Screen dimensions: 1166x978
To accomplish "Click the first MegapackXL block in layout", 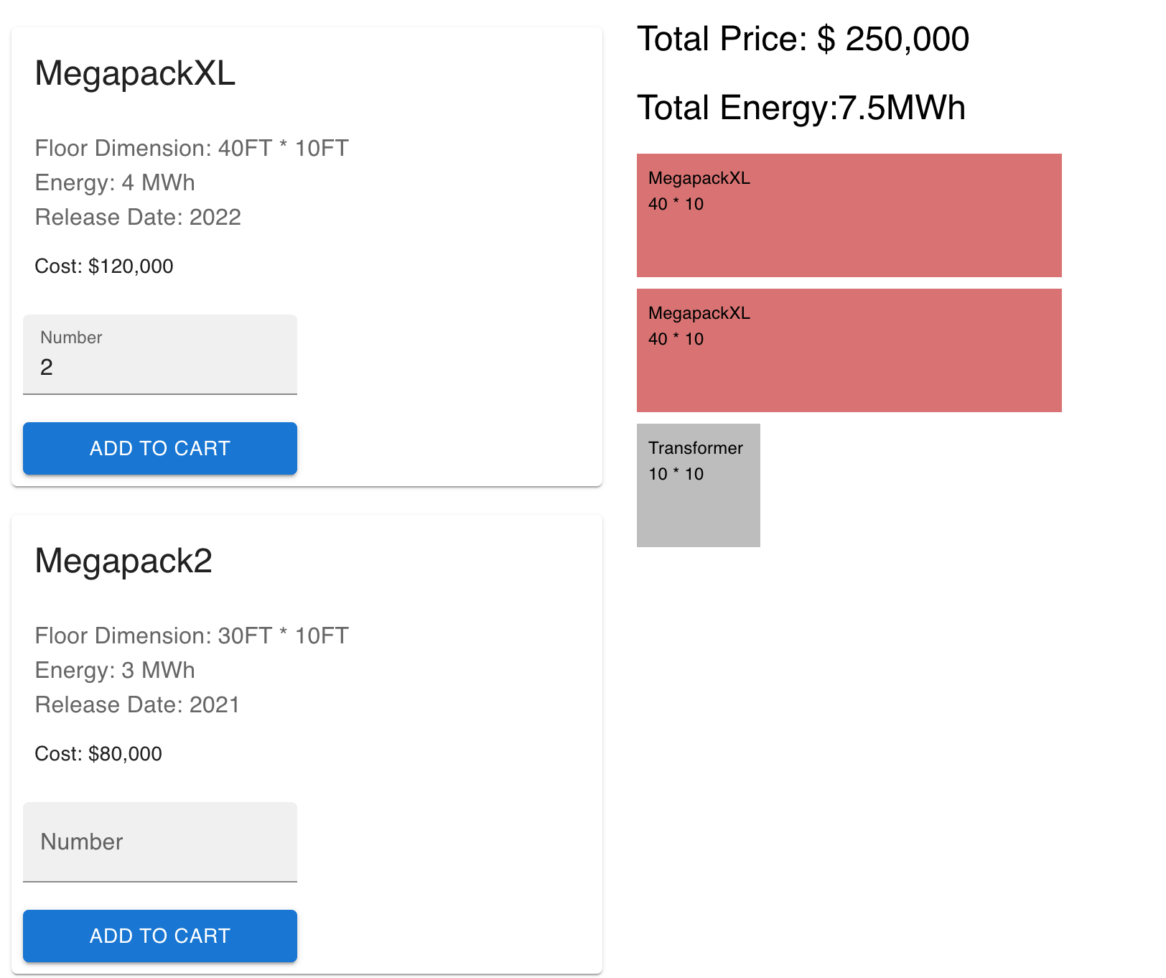I will click(x=849, y=214).
